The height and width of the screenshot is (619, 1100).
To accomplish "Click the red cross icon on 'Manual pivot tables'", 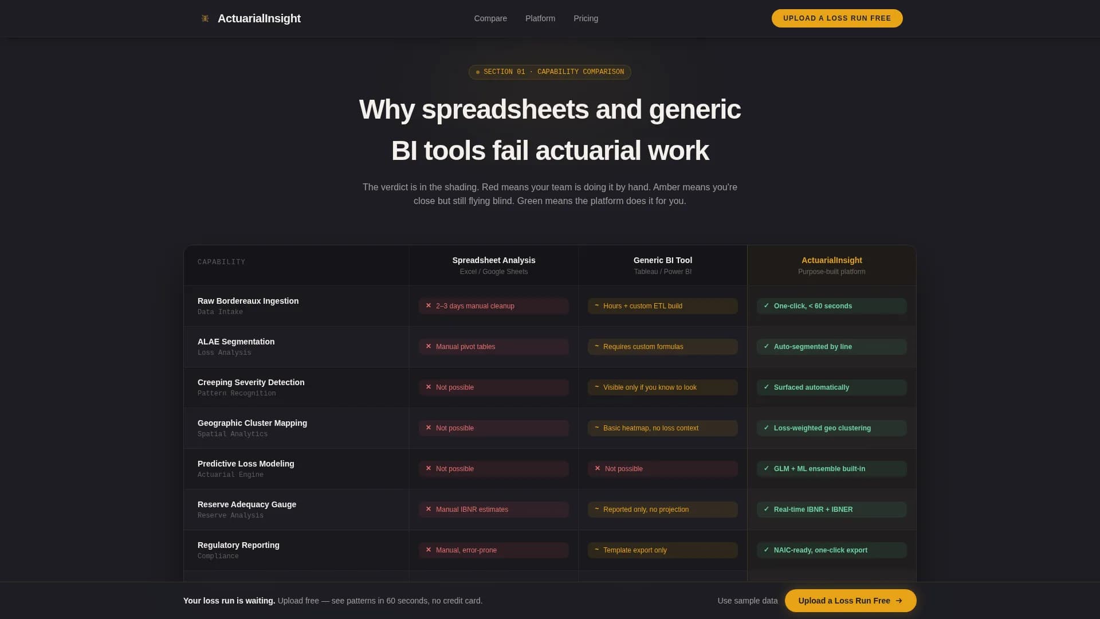I will [x=428, y=347].
